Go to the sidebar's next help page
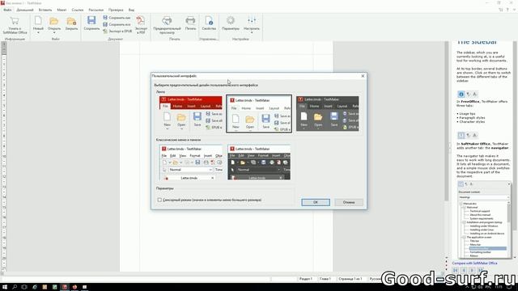This screenshot has width=518, height=291. coord(472,270)
